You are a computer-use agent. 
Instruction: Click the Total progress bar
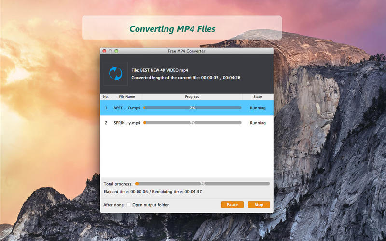(202, 184)
